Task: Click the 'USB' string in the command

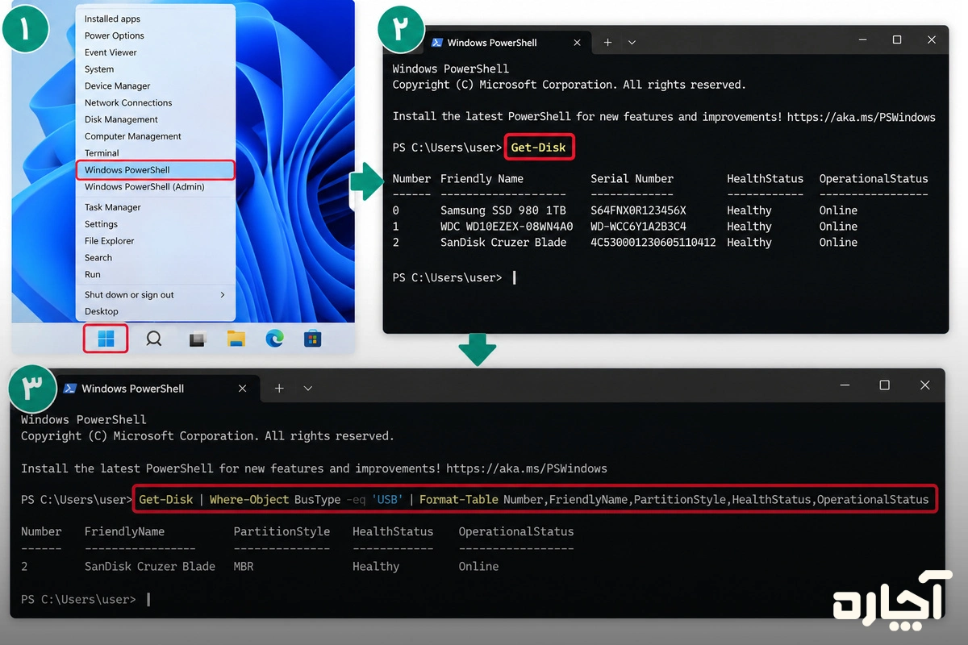Action: 387,500
